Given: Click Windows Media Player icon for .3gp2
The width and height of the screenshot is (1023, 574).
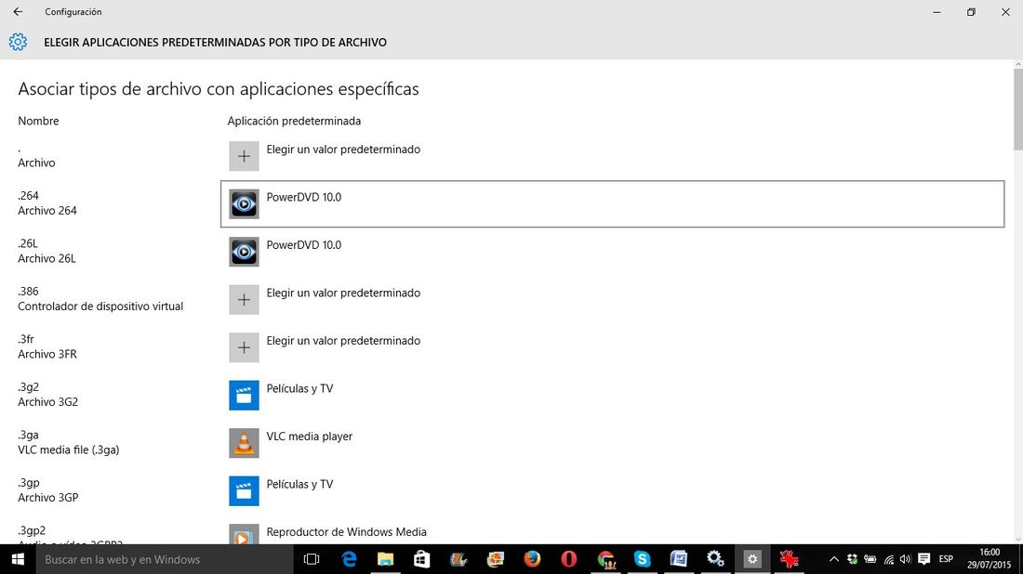Looking at the screenshot, I should [244, 534].
